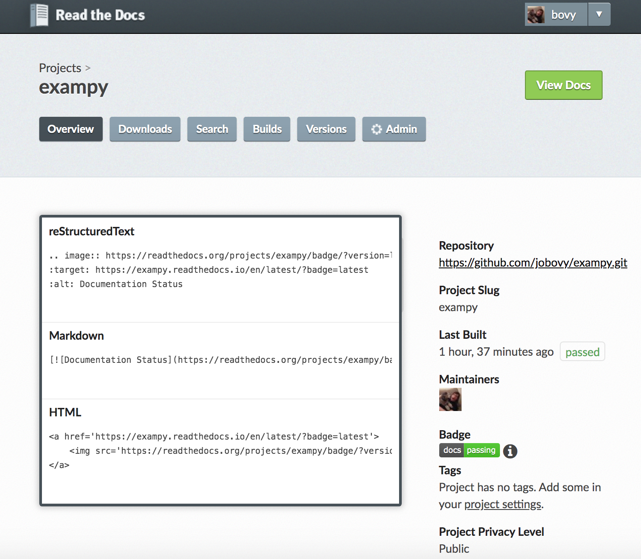
Task: Click the Project Privacy Level label
Action: click(491, 532)
